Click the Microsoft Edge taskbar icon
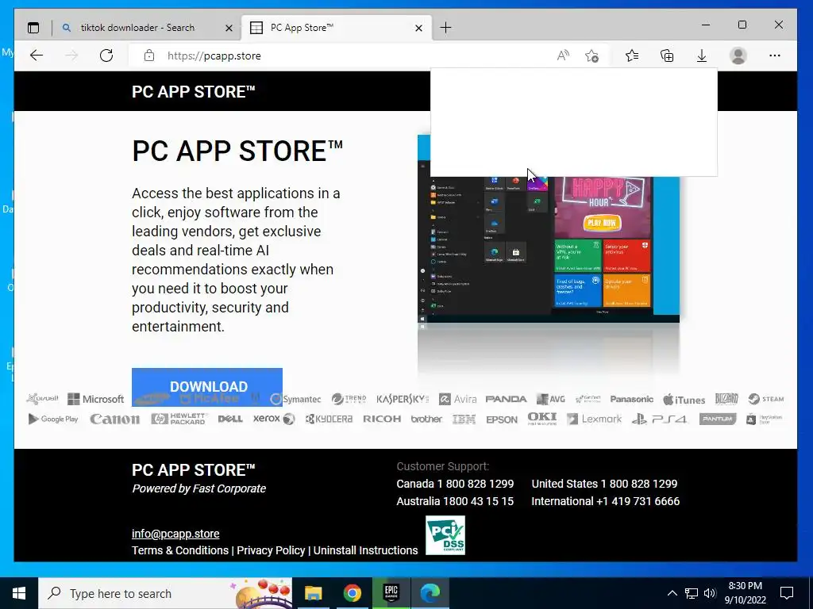 (430, 593)
